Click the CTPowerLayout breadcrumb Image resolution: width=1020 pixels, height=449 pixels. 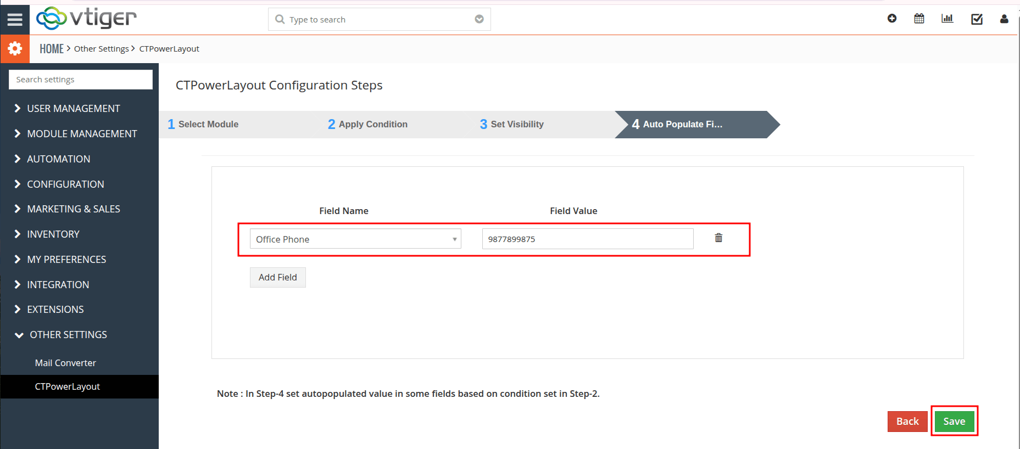click(169, 49)
